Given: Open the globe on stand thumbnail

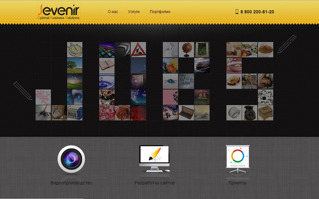Looking at the screenshot, I should [x=186, y=50].
